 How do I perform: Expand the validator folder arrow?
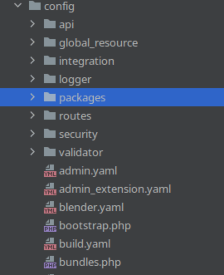33,152
